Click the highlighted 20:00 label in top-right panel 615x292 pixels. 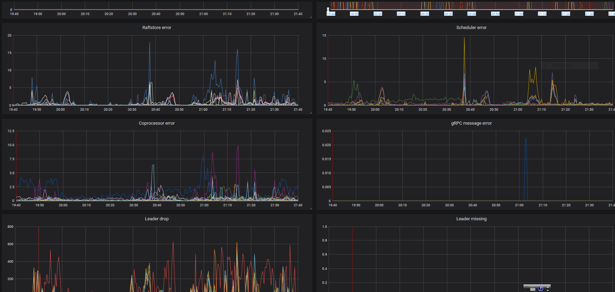click(x=378, y=14)
